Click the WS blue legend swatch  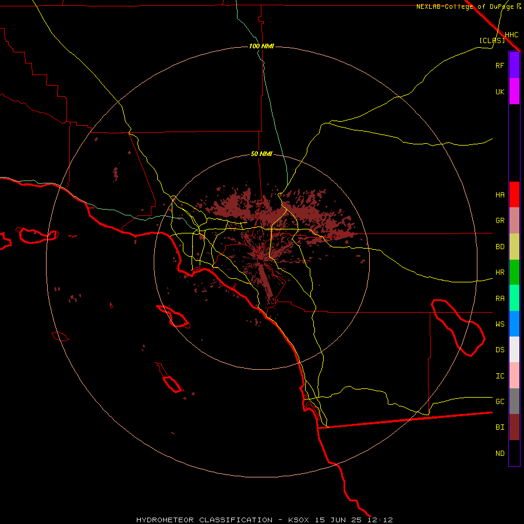(x=514, y=324)
